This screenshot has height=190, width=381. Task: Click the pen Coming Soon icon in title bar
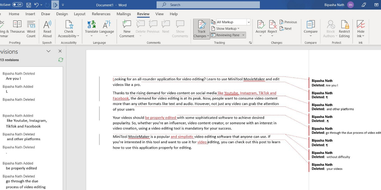point(364,5)
